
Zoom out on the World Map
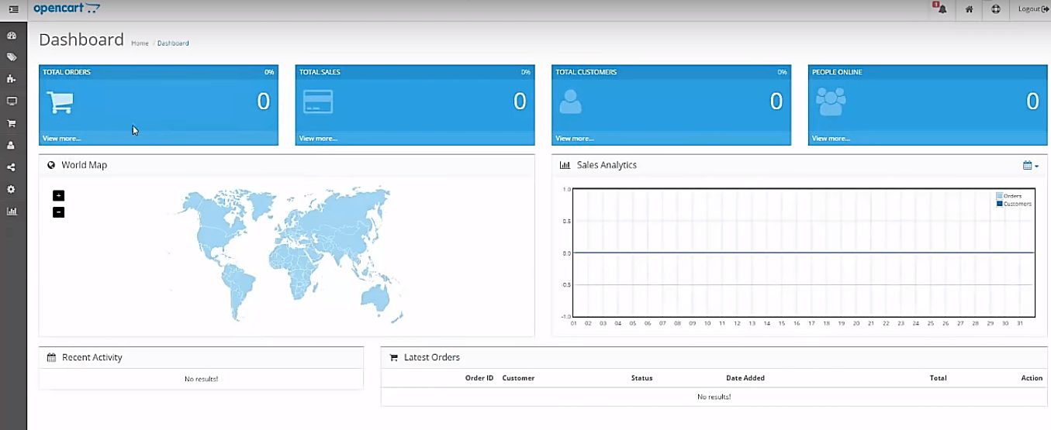coord(58,212)
